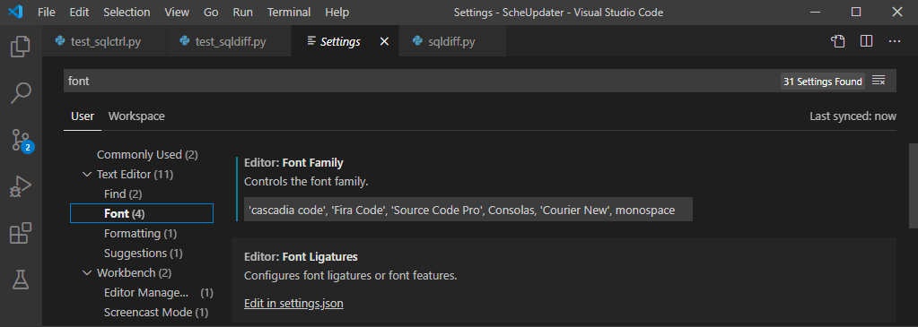This screenshot has width=918, height=327.
Task: Open the Extensions view
Action: pyautogui.click(x=21, y=234)
